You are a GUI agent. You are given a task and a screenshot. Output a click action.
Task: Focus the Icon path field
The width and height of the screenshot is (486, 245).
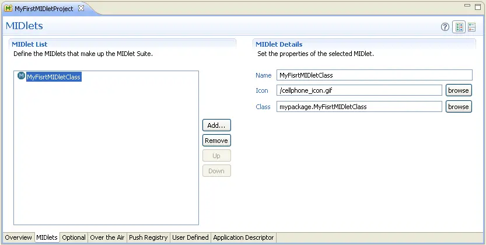pyautogui.click(x=359, y=90)
